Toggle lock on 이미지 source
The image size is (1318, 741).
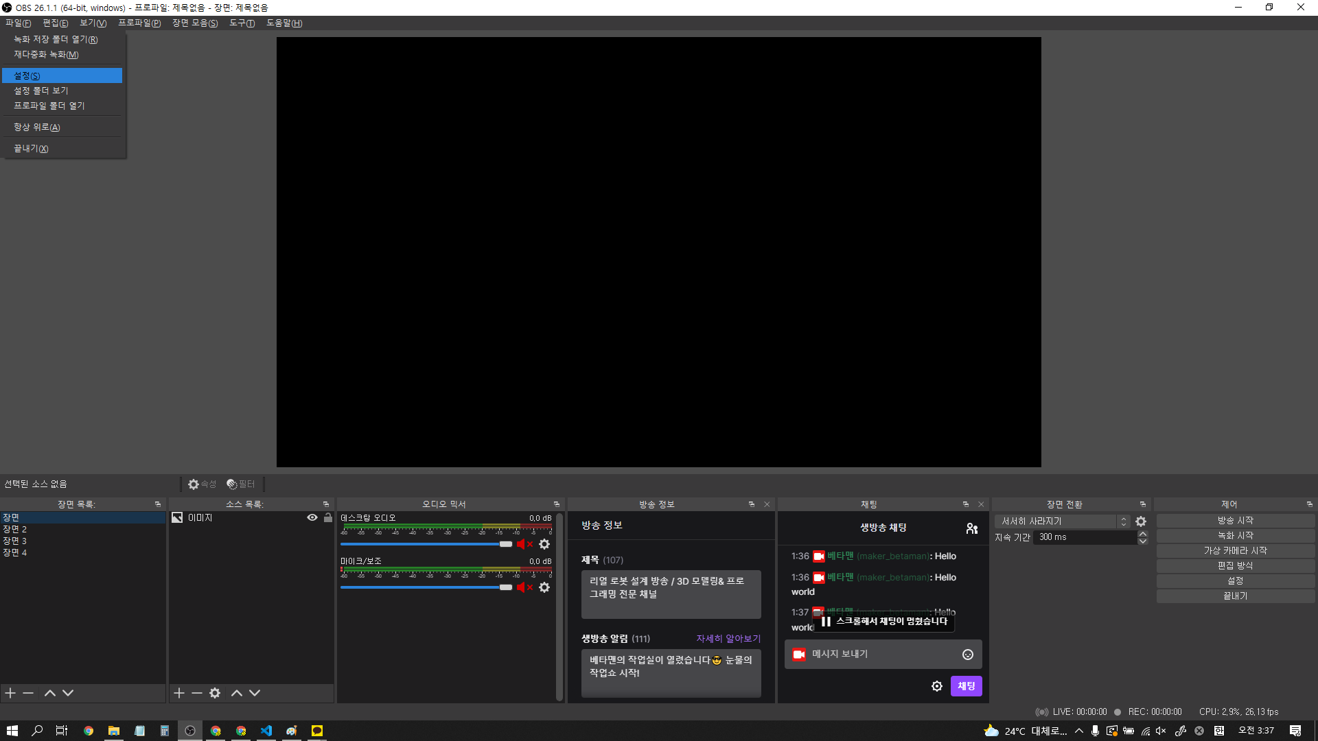pos(328,518)
